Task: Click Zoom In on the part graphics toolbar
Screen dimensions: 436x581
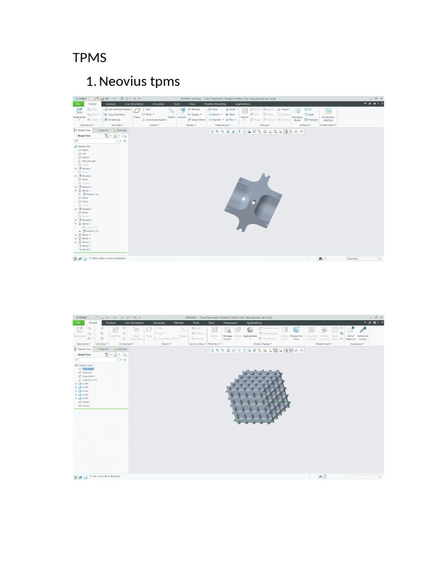Action: (x=217, y=132)
